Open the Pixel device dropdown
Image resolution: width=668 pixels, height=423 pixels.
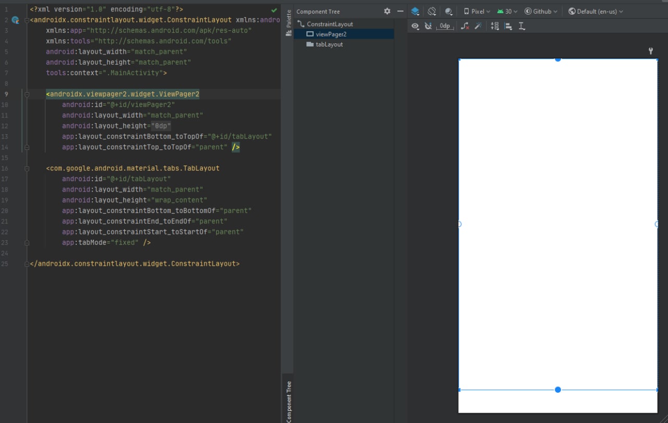[477, 11]
